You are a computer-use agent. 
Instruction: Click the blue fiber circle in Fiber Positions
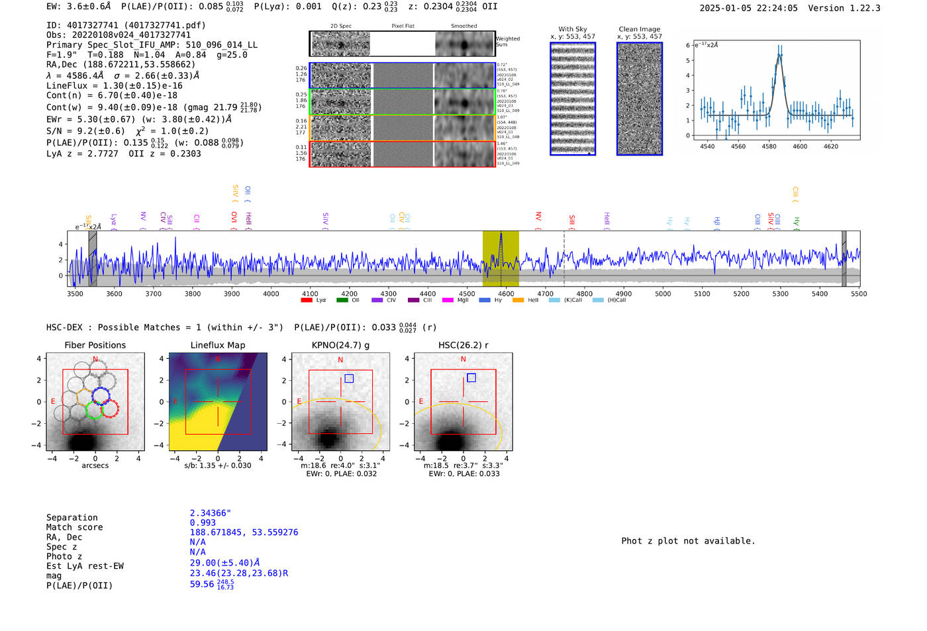(101, 396)
